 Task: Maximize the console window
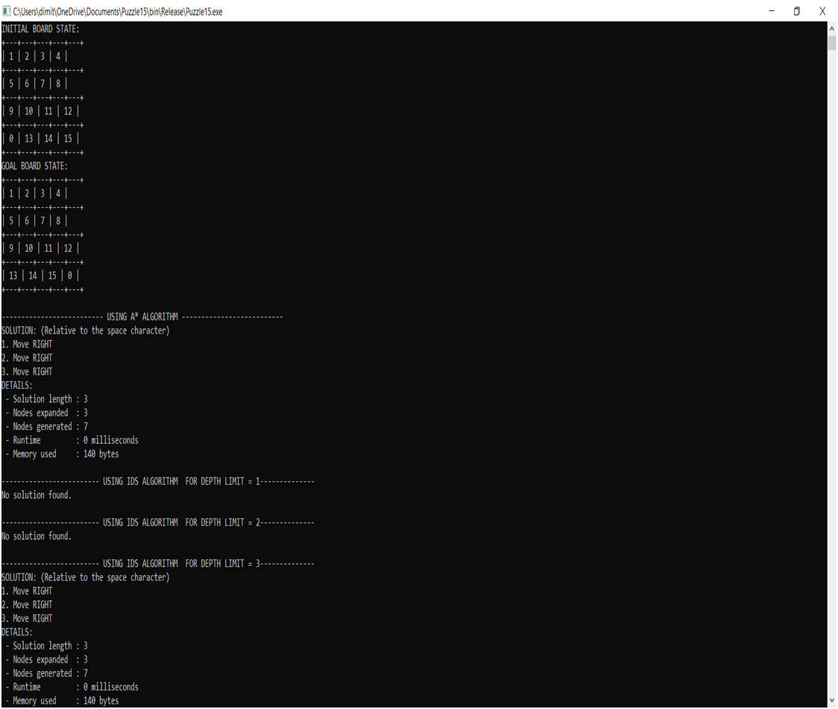(x=796, y=11)
